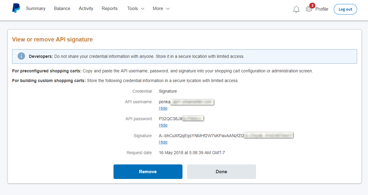Hide the Signature value
This screenshot has height=195, width=368.
coord(163,142)
